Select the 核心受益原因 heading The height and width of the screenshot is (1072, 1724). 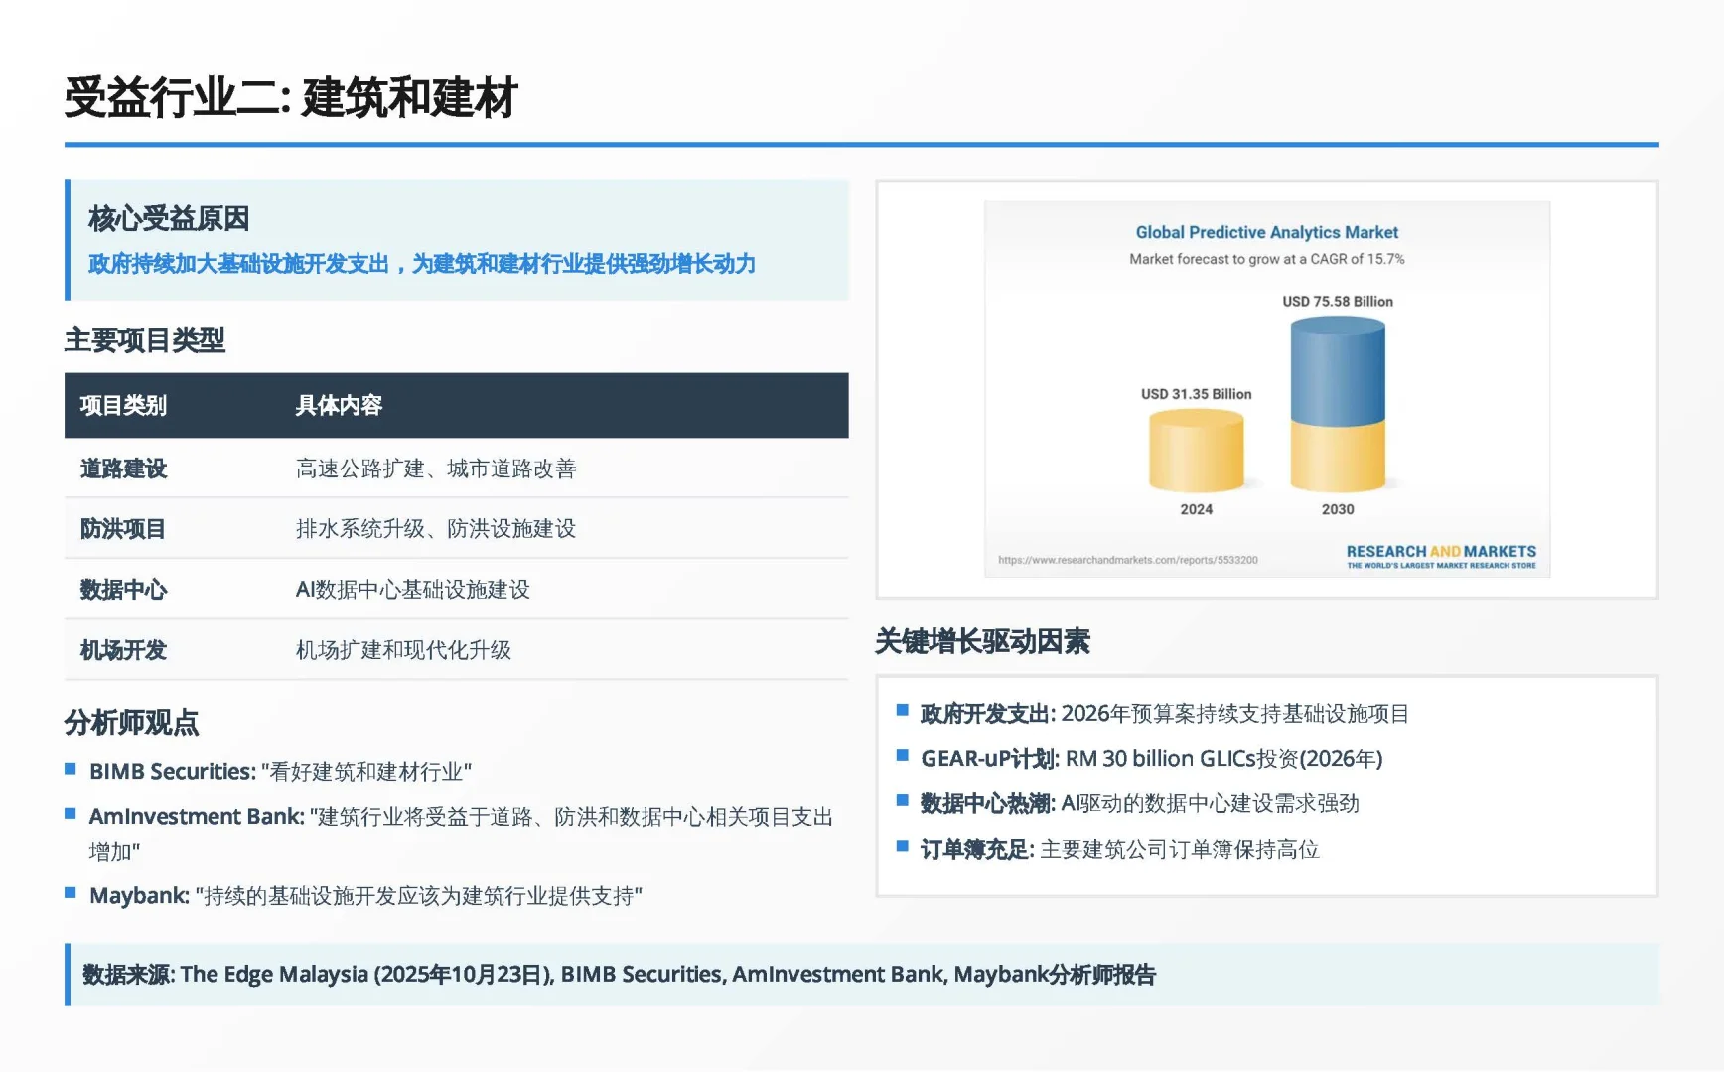pos(168,218)
